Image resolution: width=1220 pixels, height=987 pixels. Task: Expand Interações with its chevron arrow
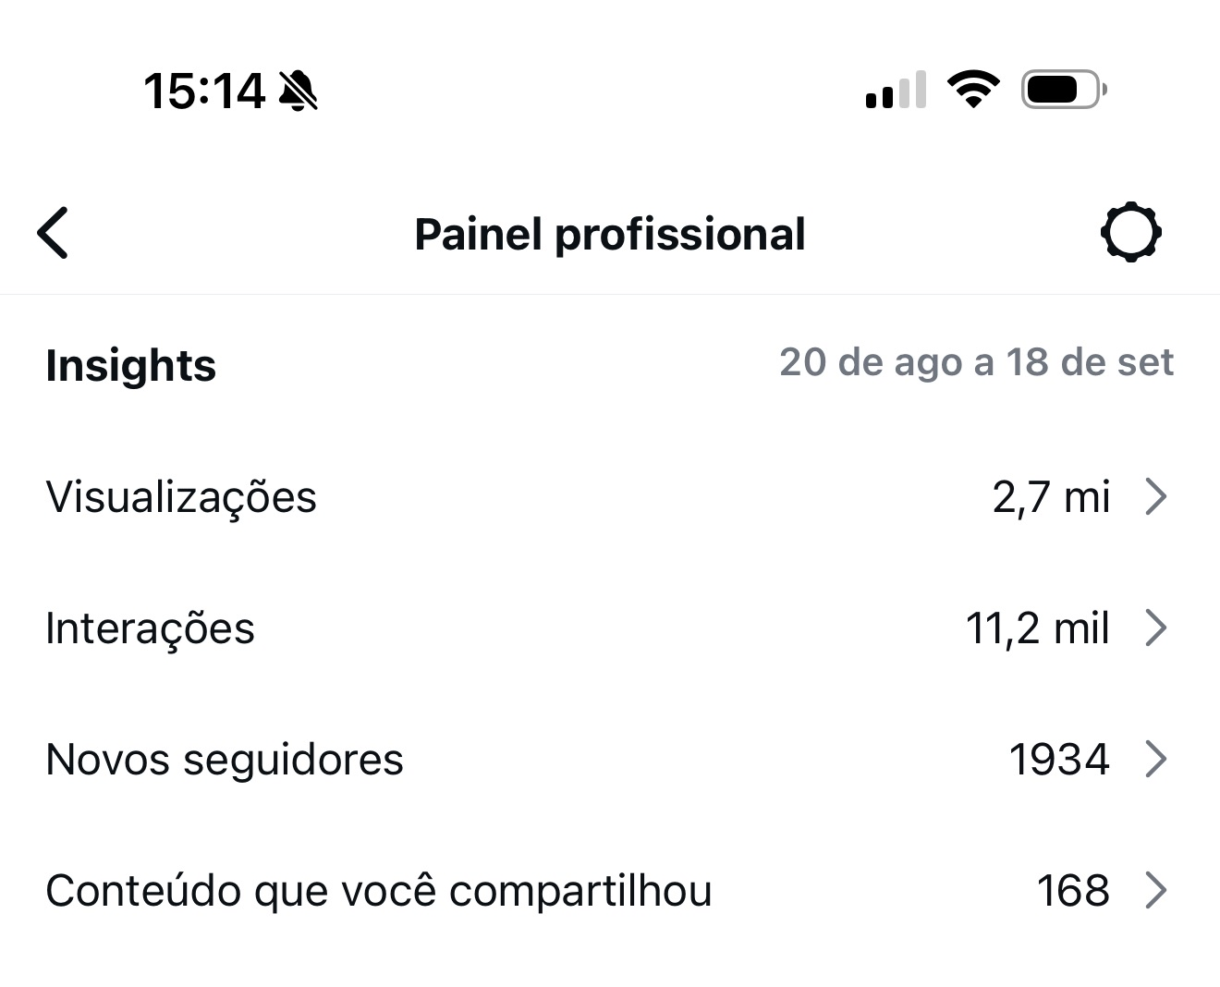click(1155, 628)
